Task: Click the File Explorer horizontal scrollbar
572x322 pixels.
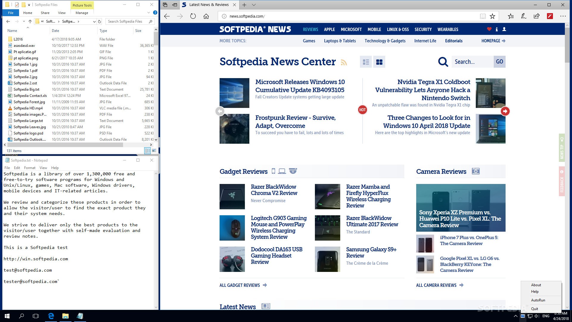Action: 65,145
